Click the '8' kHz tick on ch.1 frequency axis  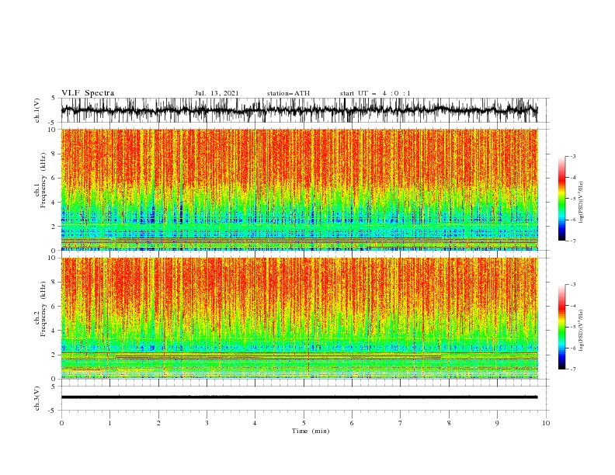[x=54, y=154]
